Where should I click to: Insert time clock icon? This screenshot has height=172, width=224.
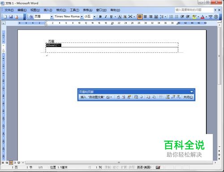click(x=141, y=97)
